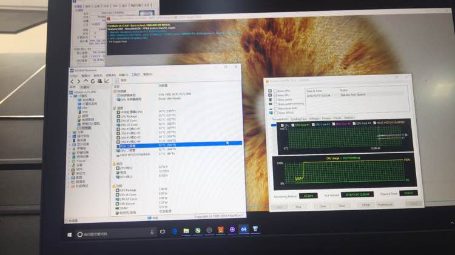This screenshot has width=455, height=255.
Task: Click the AIDA64 Forward arrow toolbar icon
Action: 78,81
